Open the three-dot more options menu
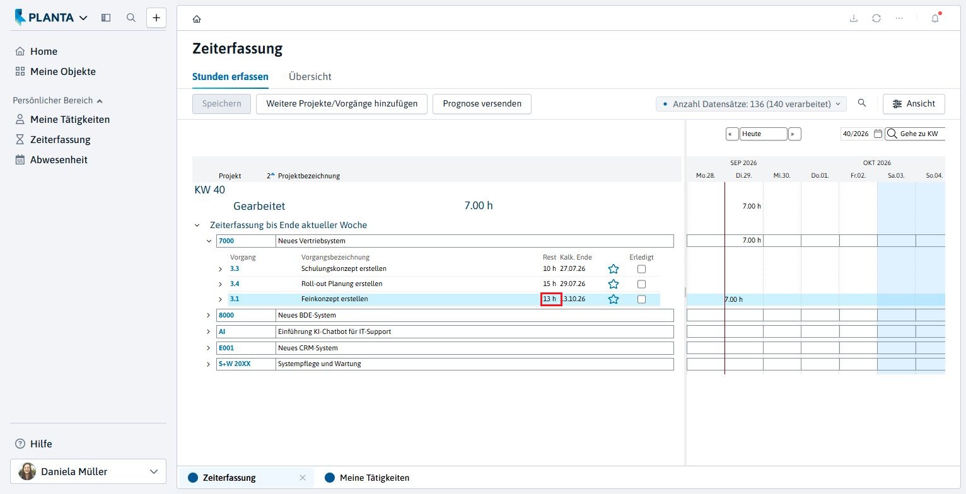This screenshot has width=966, height=494. coord(899,18)
